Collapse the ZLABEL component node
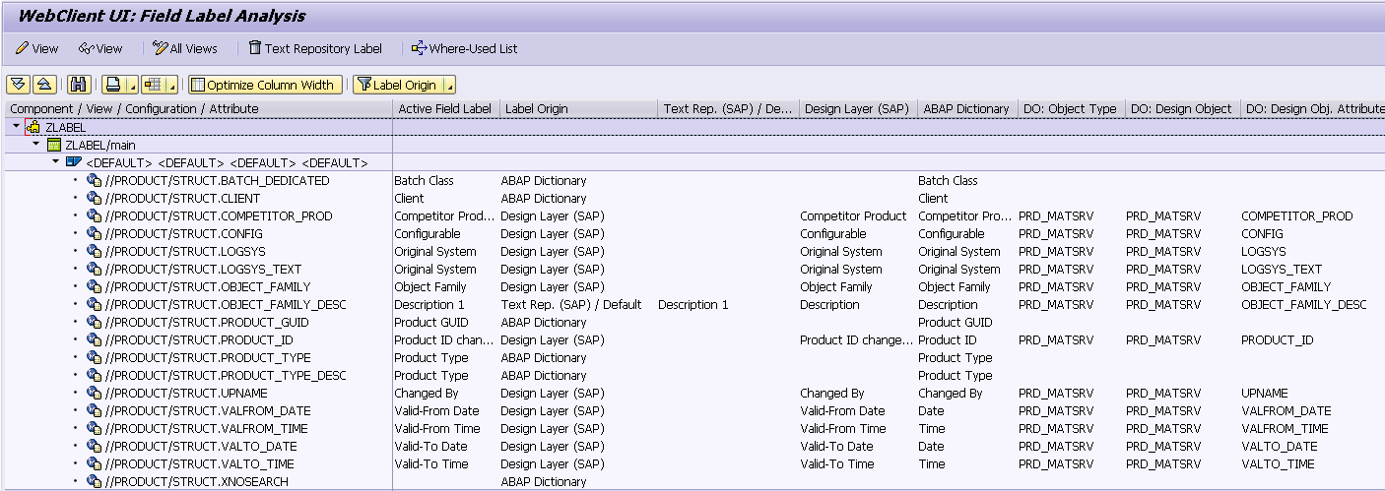Viewport: 1385px width, 491px height. point(16,127)
